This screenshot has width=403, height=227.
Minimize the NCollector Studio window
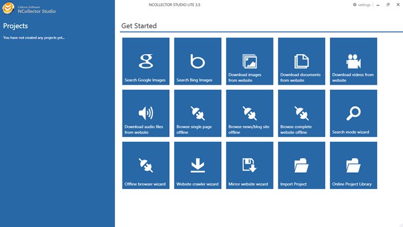coord(378,5)
